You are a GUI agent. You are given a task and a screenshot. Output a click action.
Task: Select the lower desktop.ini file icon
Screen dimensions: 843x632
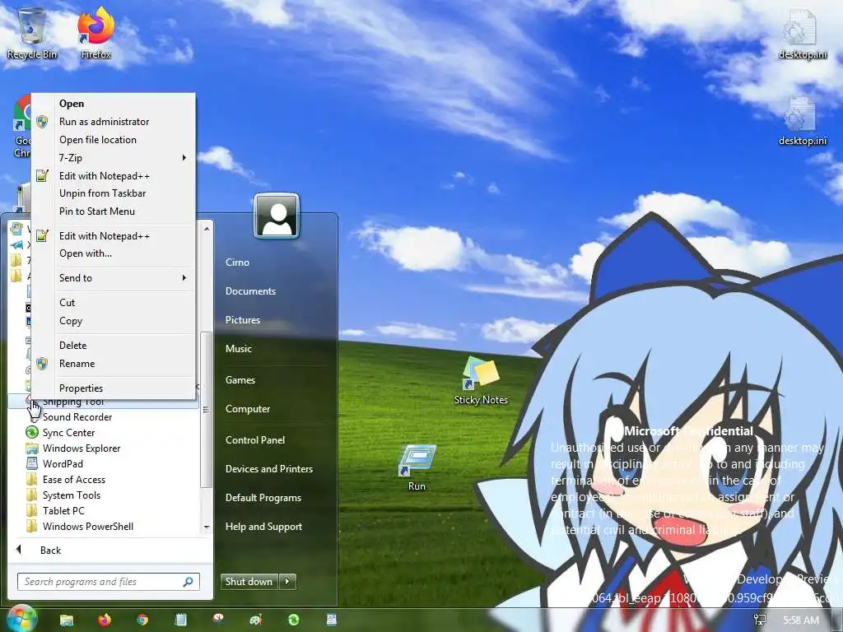(802, 120)
